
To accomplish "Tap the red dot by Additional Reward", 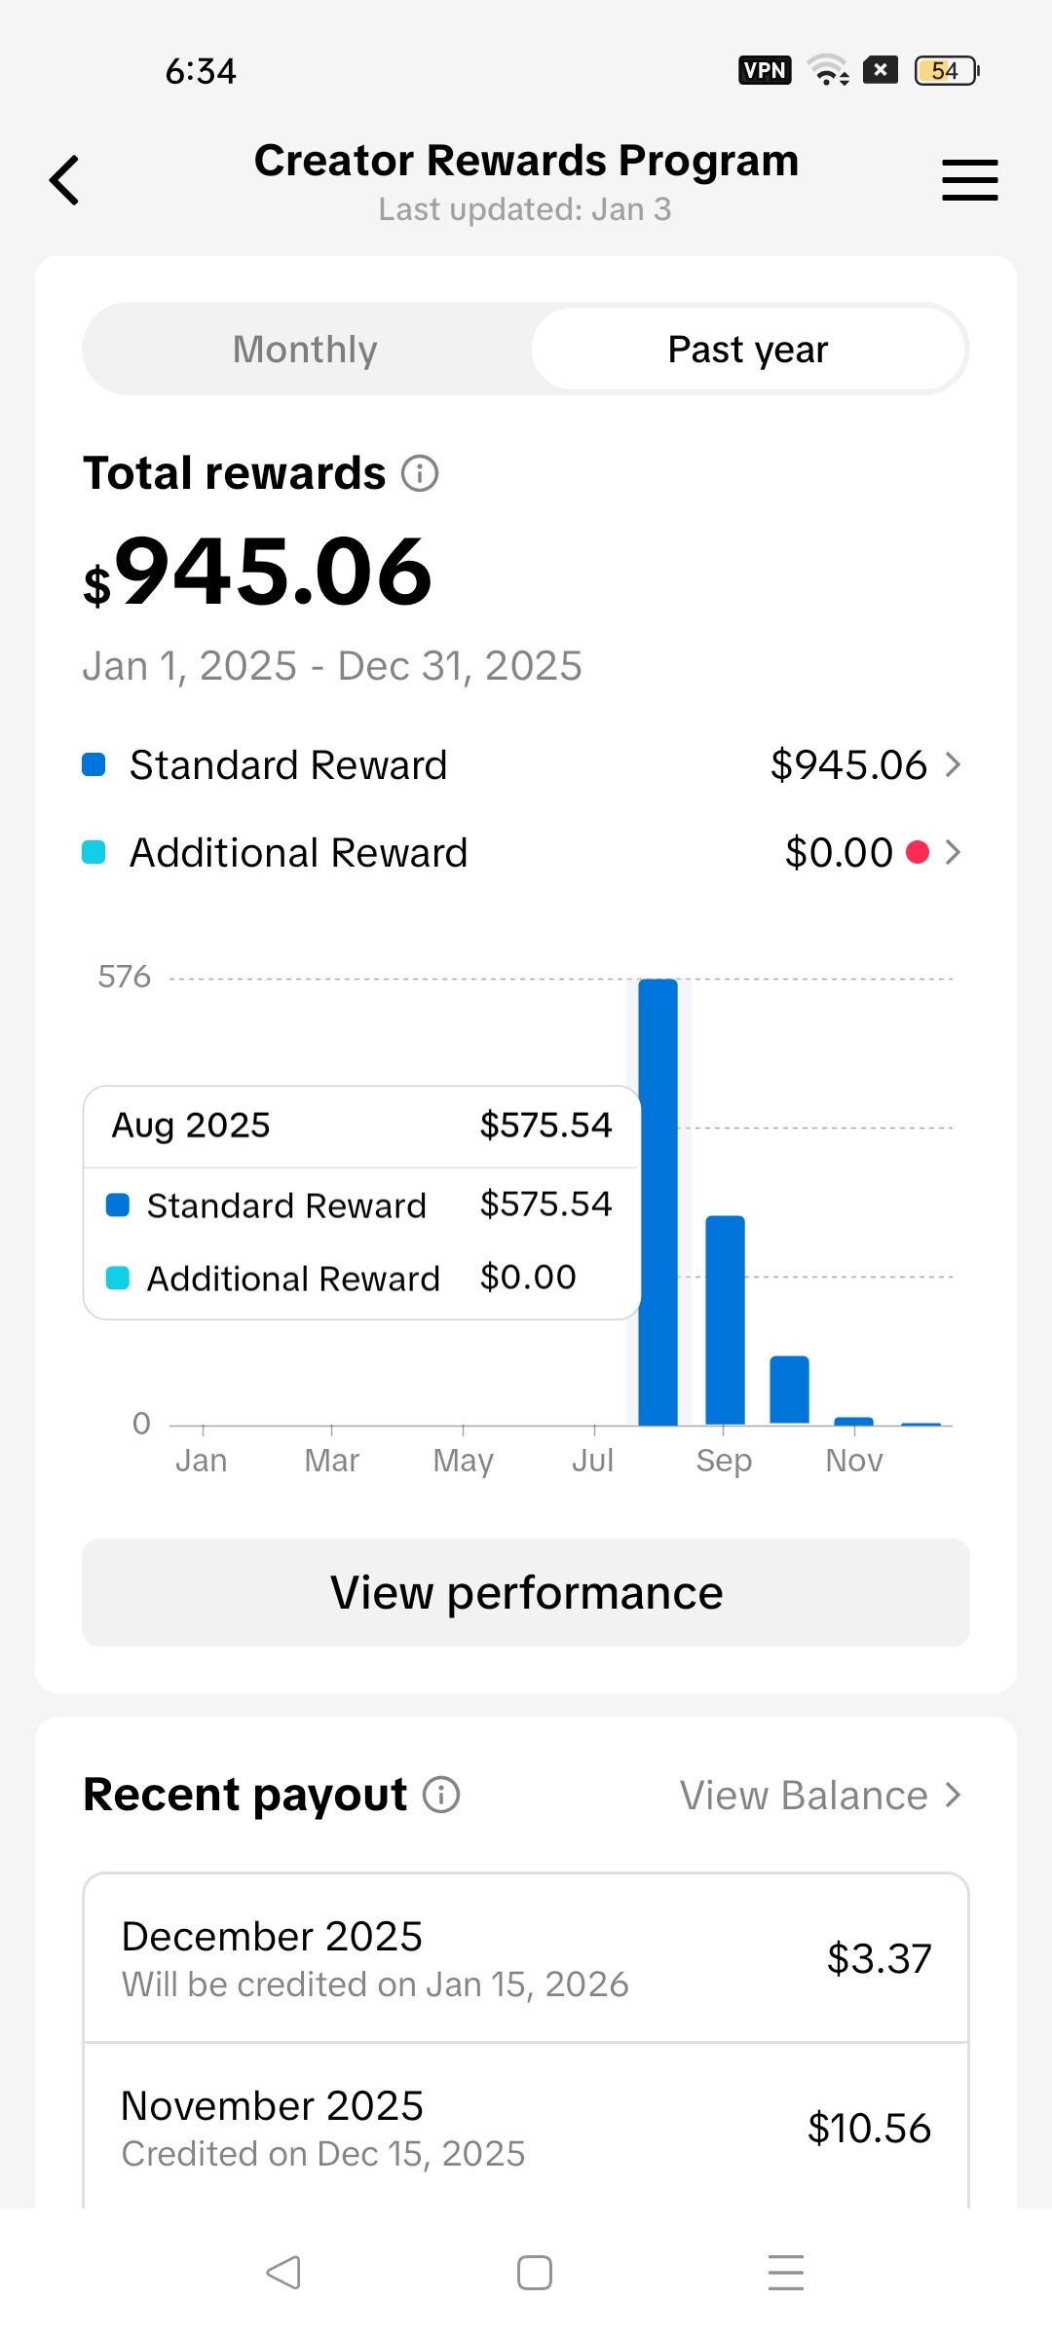I will tap(917, 853).
